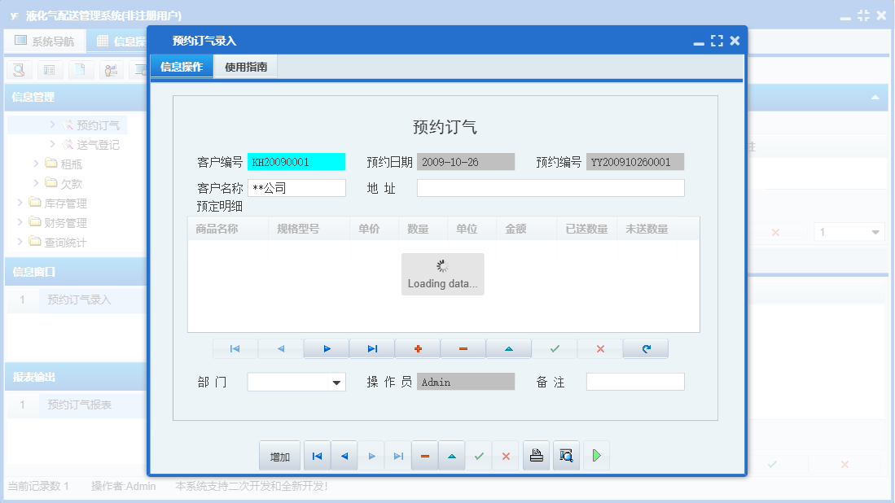This screenshot has width=895, height=503.
Task: Open print preview with the magnifier icon
Action: click(x=566, y=455)
